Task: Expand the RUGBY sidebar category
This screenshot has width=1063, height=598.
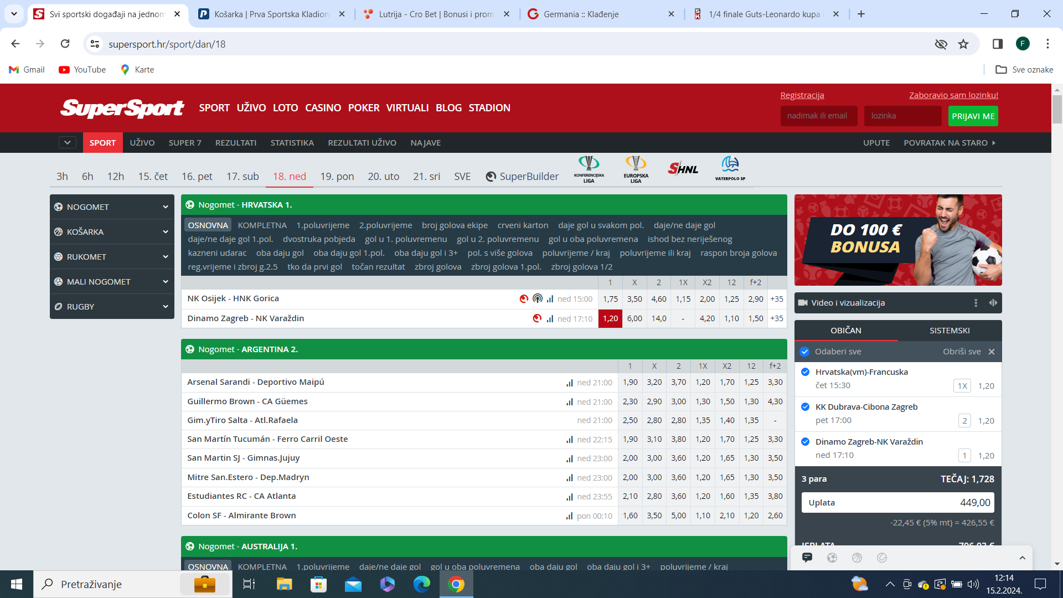Action: click(112, 307)
